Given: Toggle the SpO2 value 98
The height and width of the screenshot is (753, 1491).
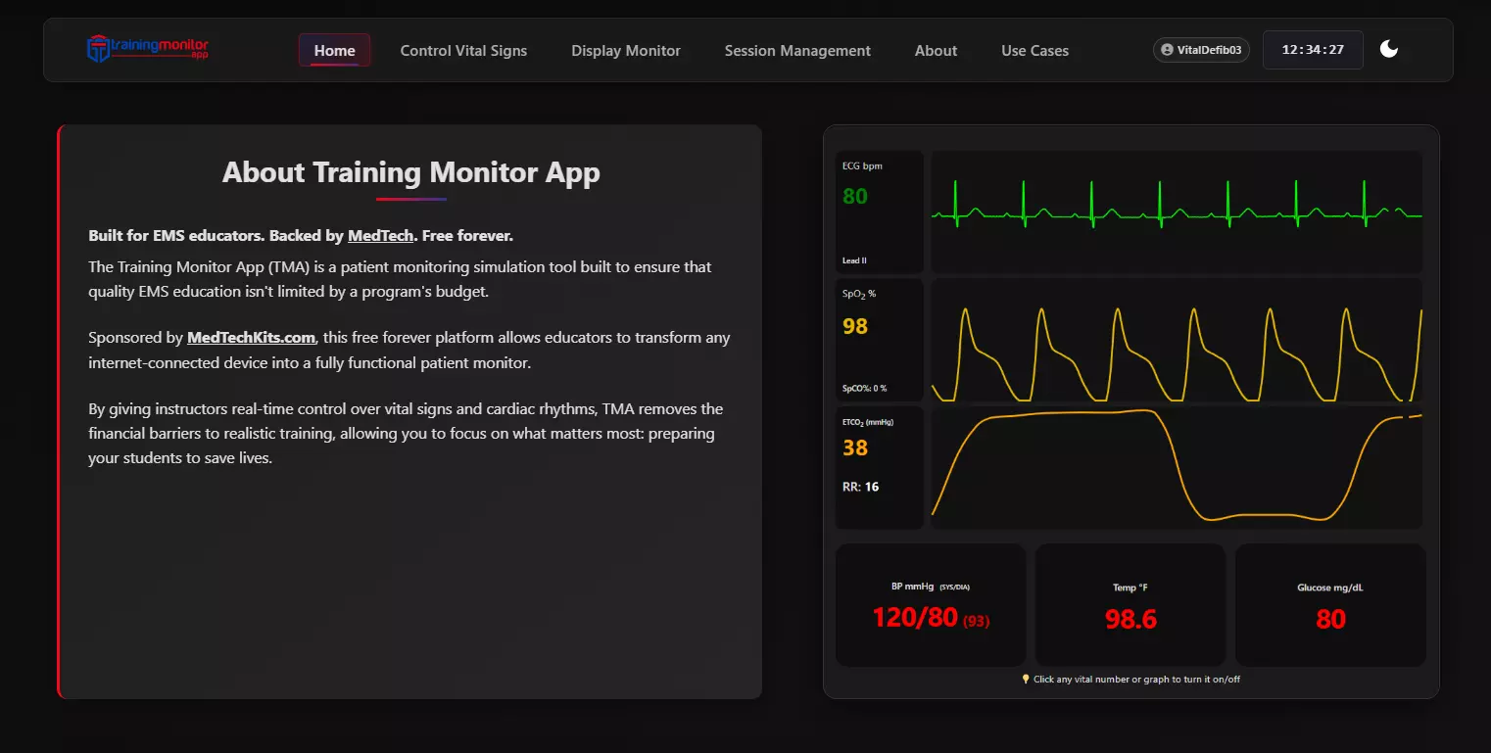Looking at the screenshot, I should tap(855, 326).
